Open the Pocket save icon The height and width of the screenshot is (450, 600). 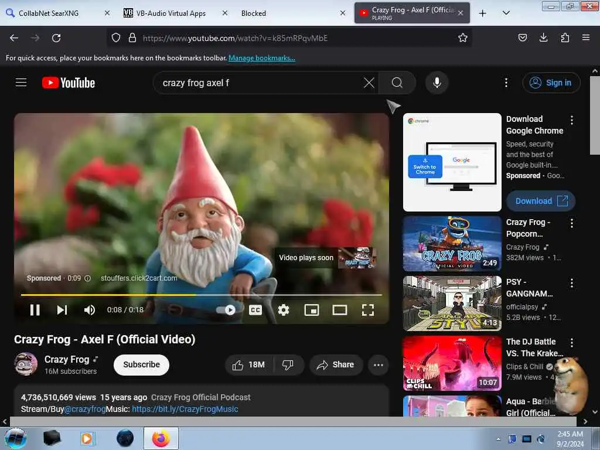tap(522, 37)
